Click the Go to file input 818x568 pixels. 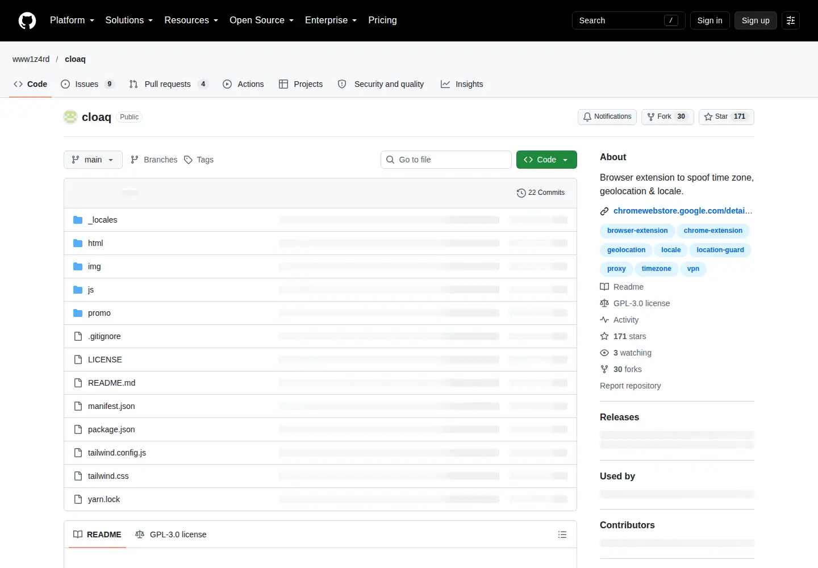point(446,160)
